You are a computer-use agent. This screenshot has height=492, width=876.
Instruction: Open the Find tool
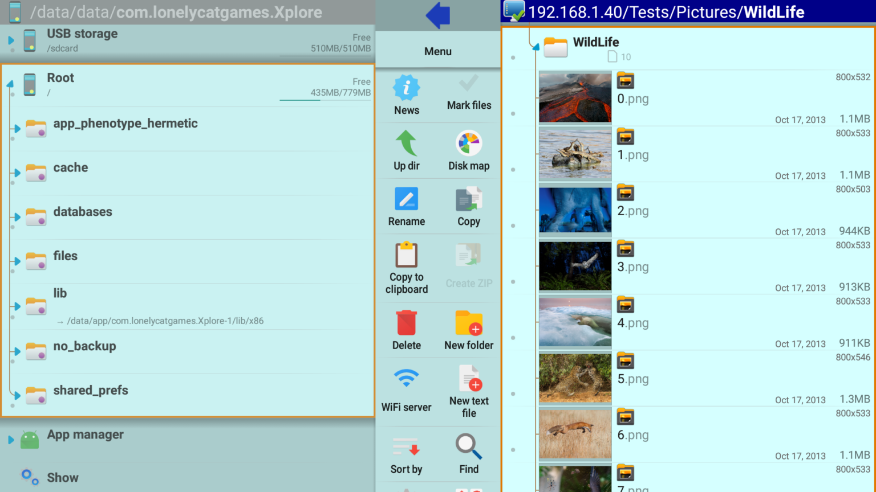point(468,454)
